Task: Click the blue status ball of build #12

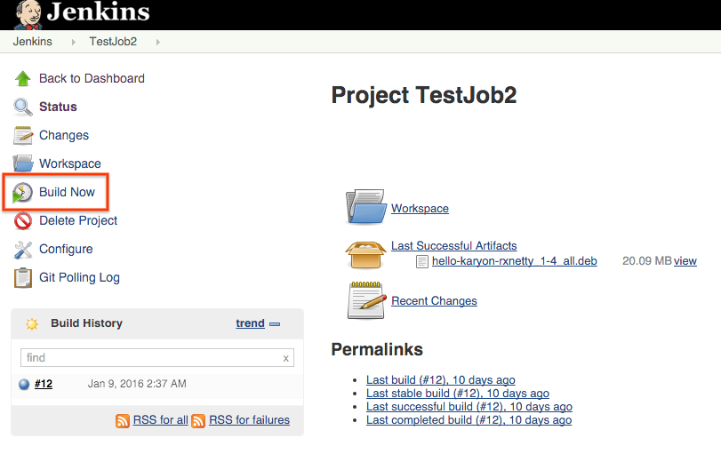Action: point(24,384)
